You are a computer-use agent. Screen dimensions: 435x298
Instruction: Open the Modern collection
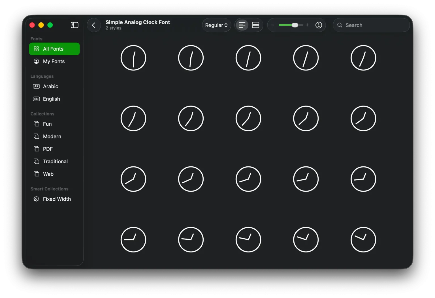pyautogui.click(x=52, y=136)
